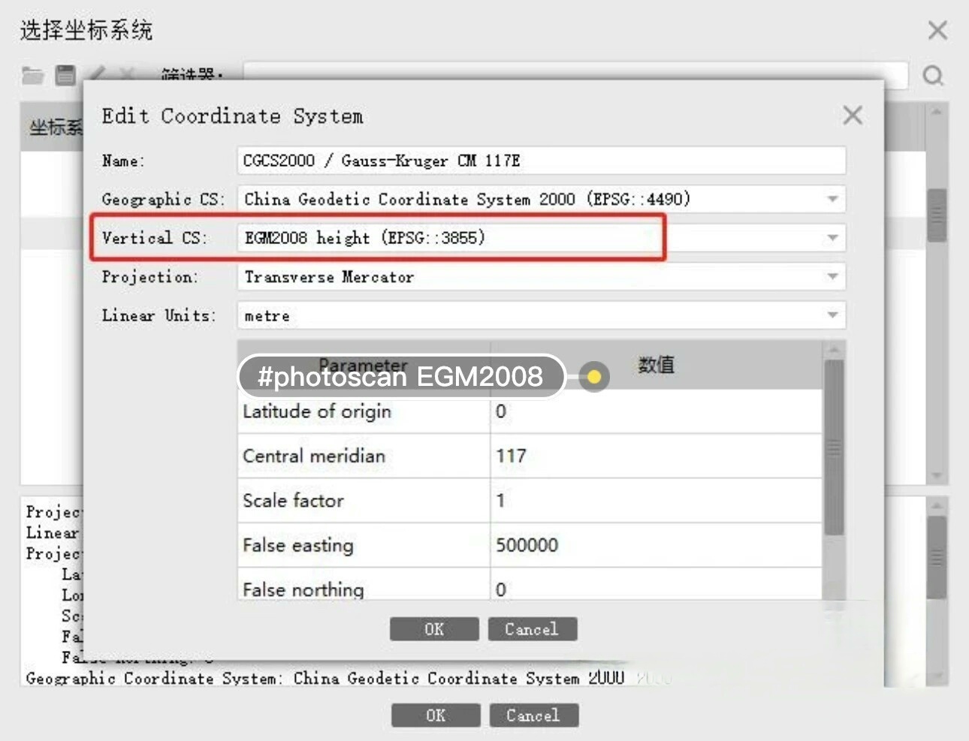Click the Projection: label
Image resolution: width=969 pixels, height=741 pixels.
(x=150, y=277)
